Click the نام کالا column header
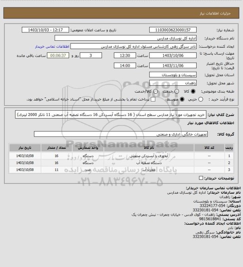The width and height of the screenshot is (243, 267). tap(149, 147)
